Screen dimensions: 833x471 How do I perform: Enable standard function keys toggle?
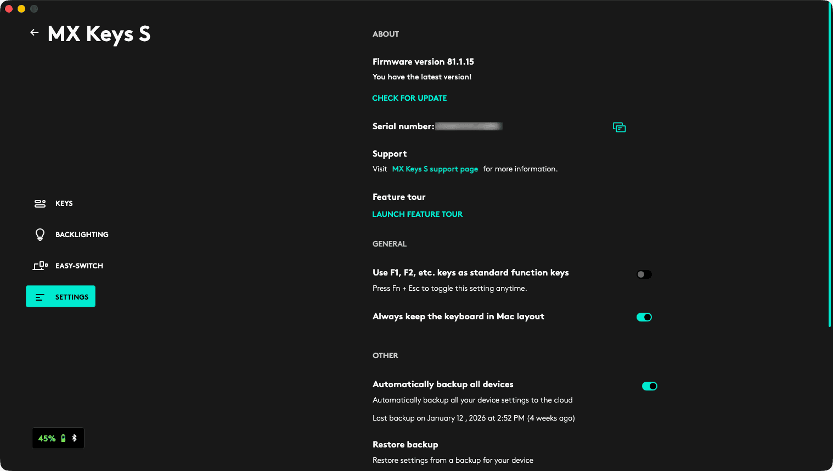644,274
